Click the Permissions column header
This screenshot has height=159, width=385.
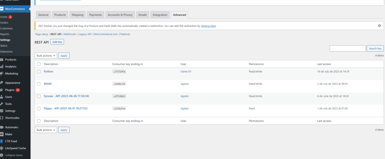tap(256, 64)
